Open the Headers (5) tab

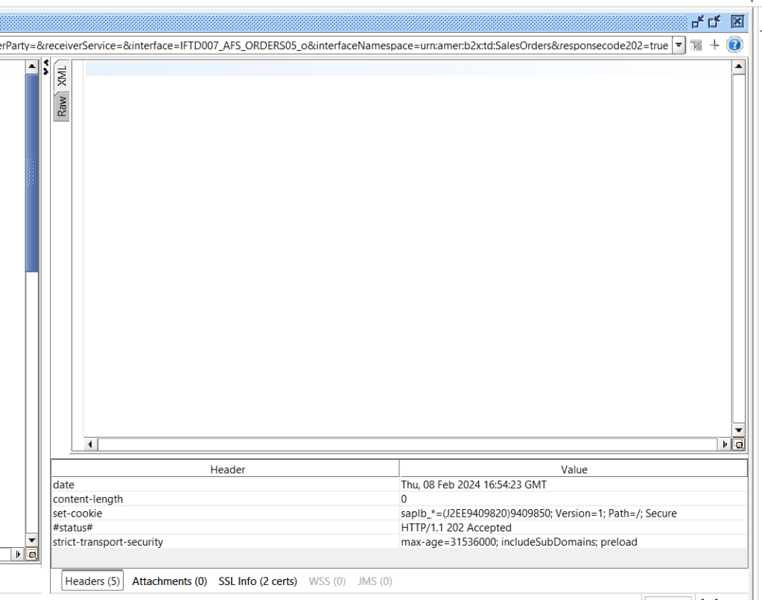tap(92, 581)
